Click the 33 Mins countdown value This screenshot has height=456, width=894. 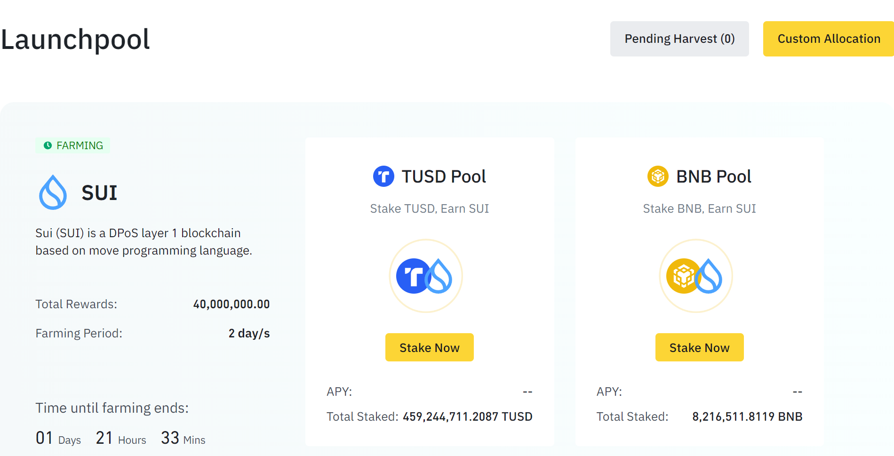coord(183,438)
